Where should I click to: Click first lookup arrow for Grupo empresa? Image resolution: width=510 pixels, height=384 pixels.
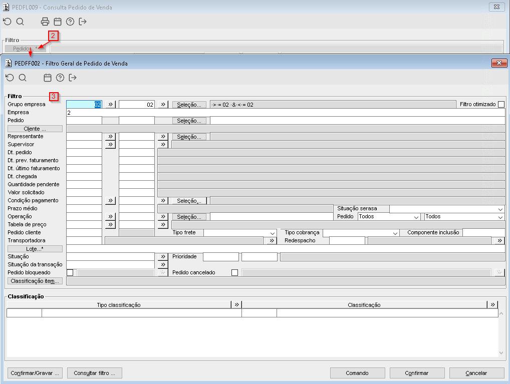click(x=111, y=104)
